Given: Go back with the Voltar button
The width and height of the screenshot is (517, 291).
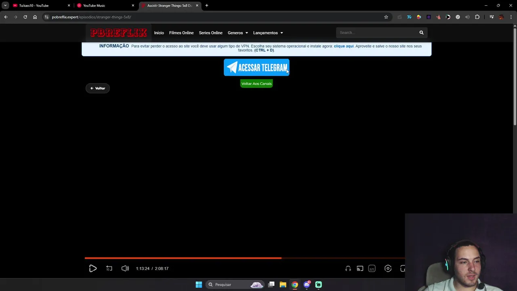Looking at the screenshot, I should [x=97, y=88].
